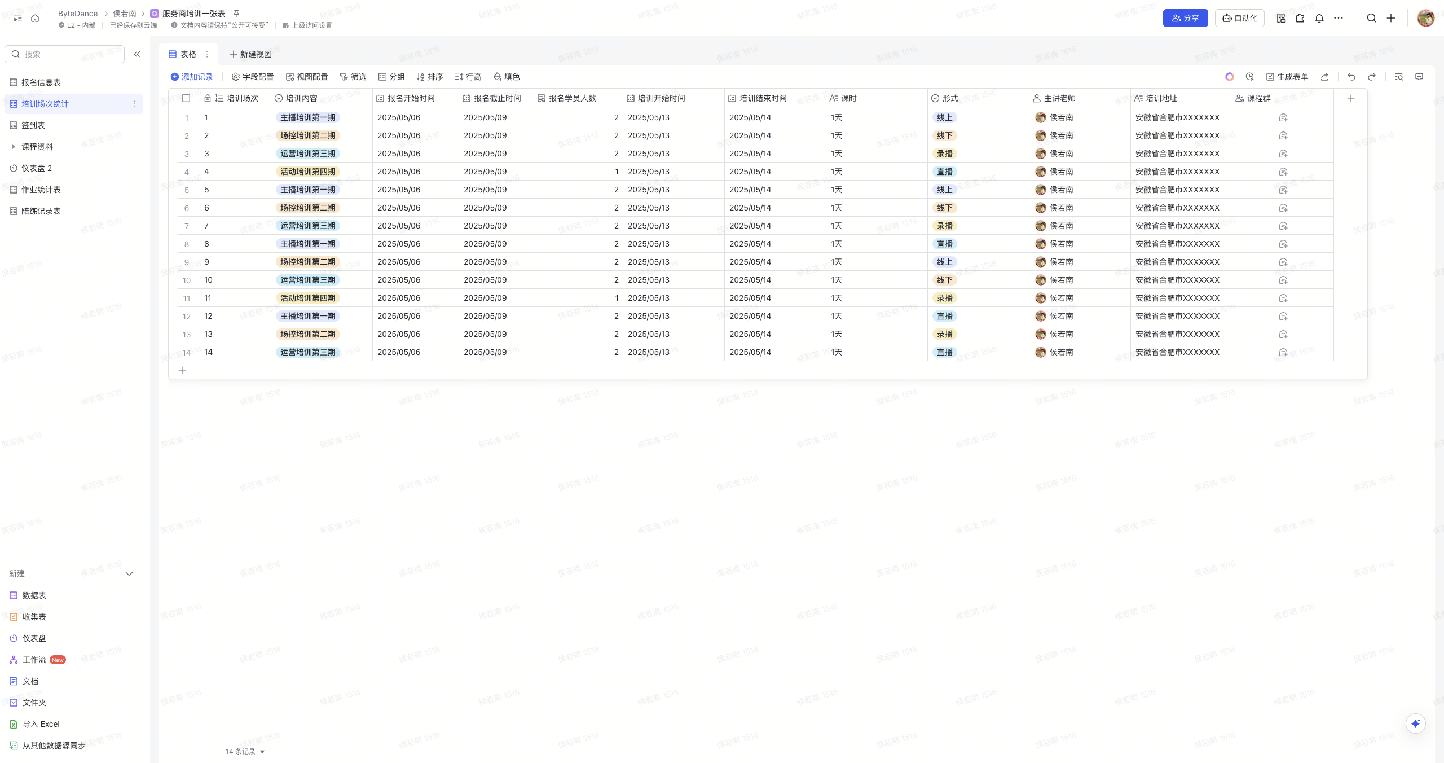
Task: Click the search magnifier in top bar
Action: (x=1371, y=18)
